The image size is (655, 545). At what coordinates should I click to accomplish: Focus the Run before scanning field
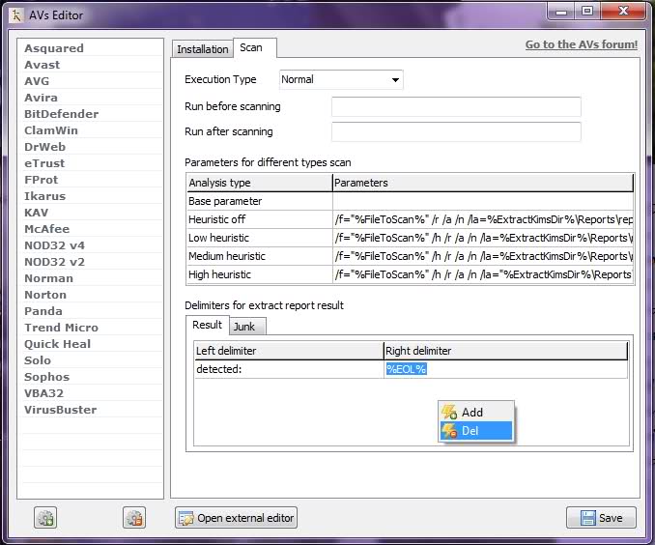coord(456,106)
